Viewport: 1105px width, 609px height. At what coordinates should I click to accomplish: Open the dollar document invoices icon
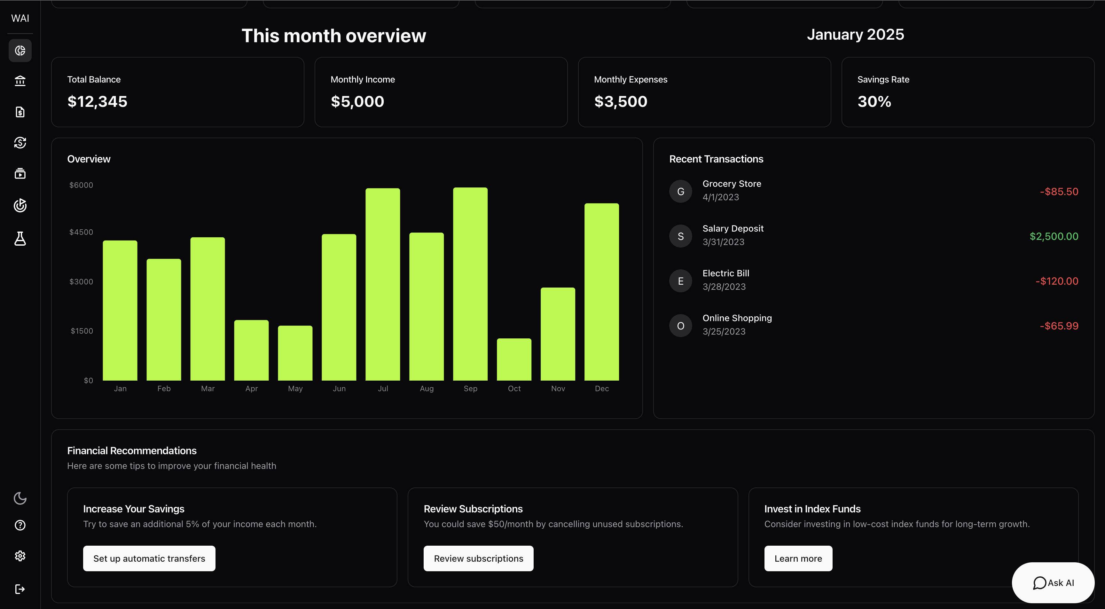(x=20, y=112)
